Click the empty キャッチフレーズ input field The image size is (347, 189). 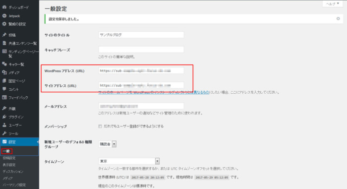pyautogui.click(x=141, y=50)
